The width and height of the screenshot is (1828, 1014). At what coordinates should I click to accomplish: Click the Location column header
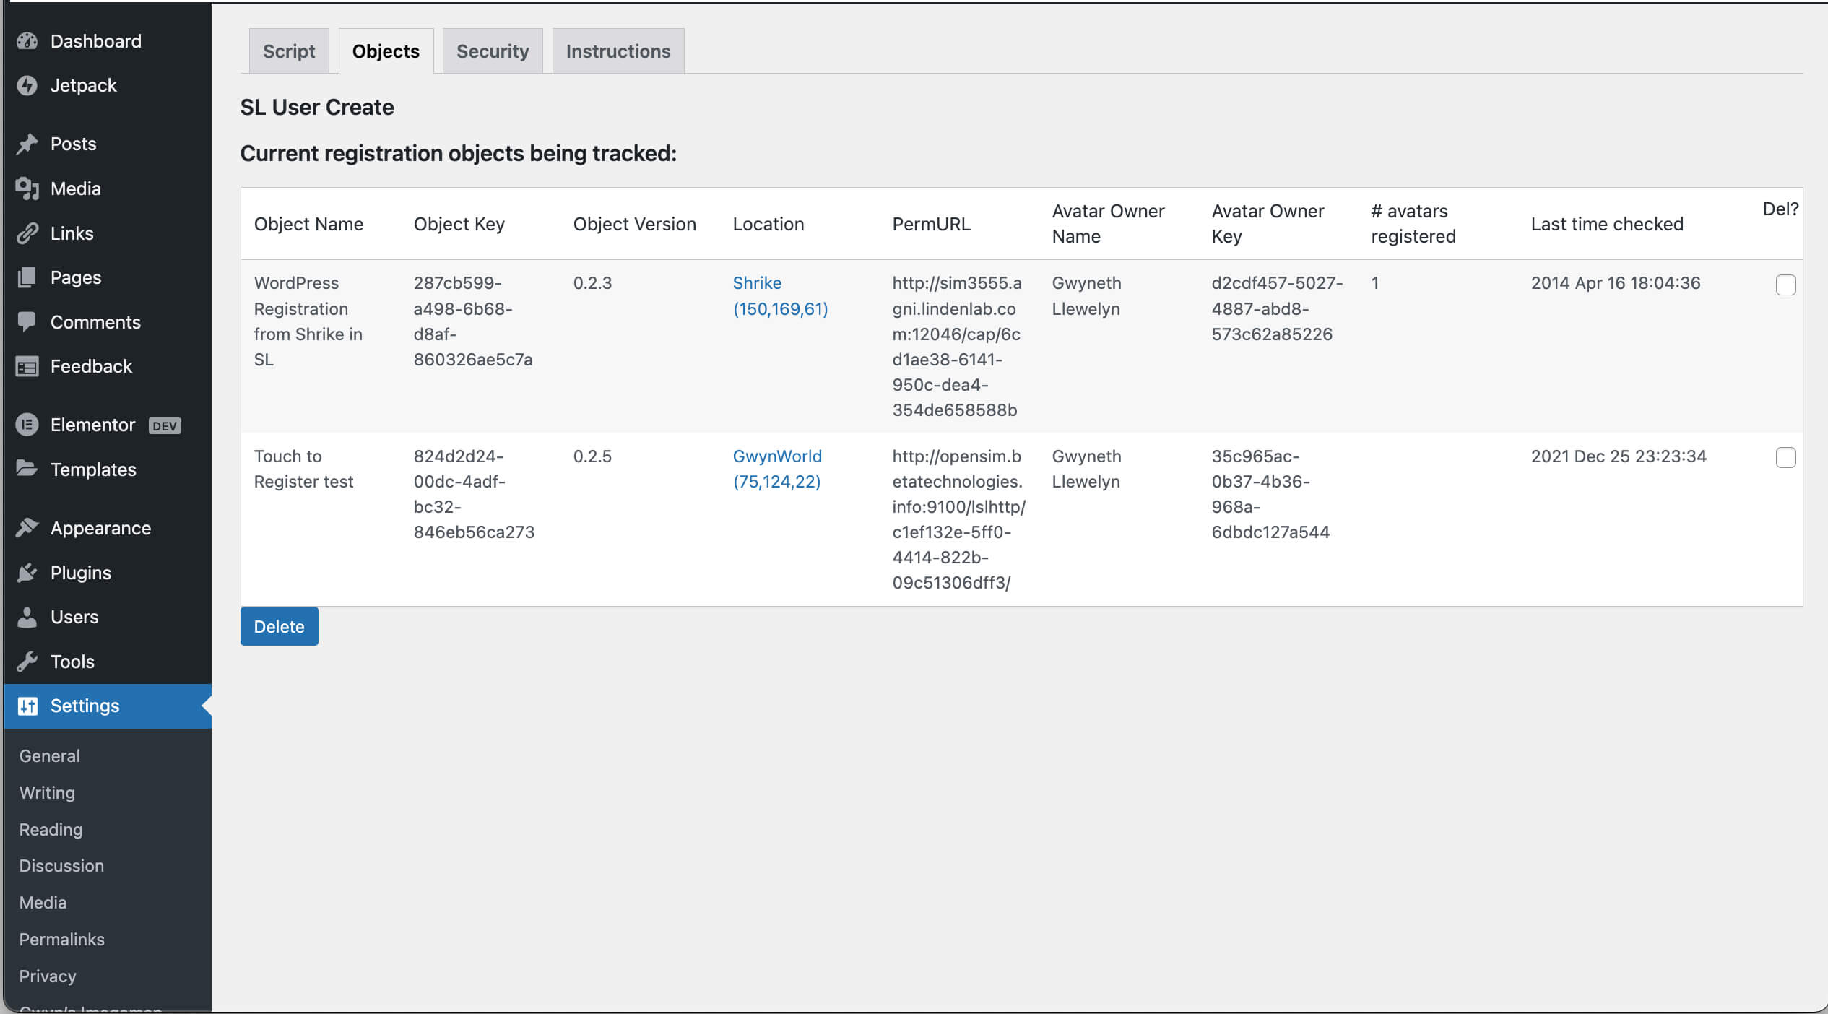point(768,224)
